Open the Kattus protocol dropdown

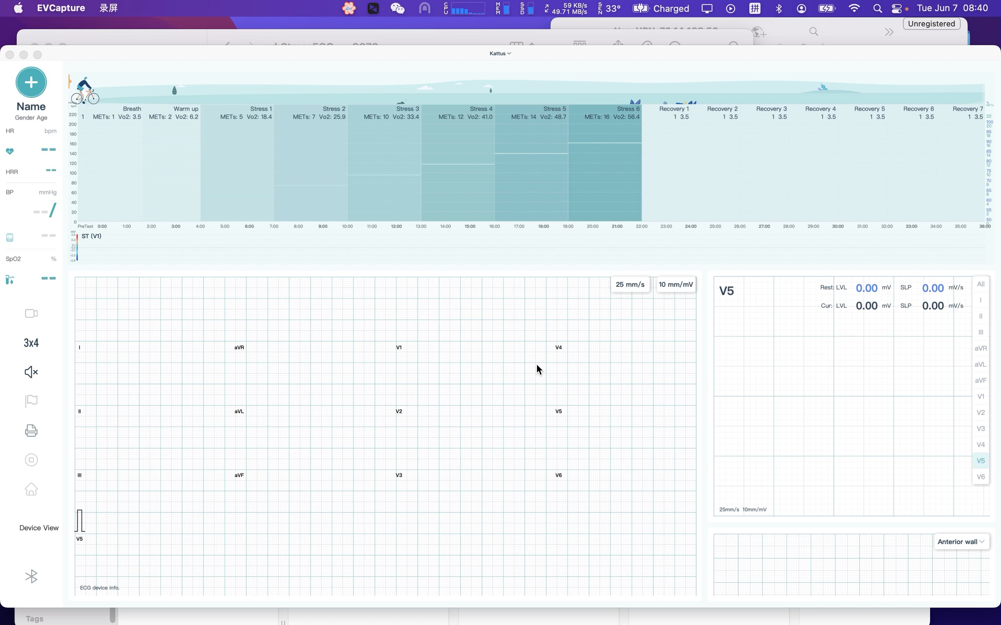point(500,53)
